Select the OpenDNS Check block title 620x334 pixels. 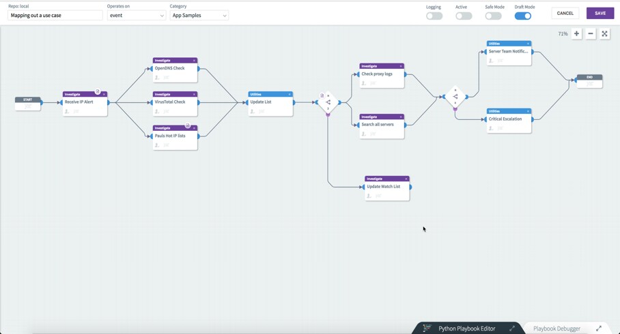tap(169, 68)
